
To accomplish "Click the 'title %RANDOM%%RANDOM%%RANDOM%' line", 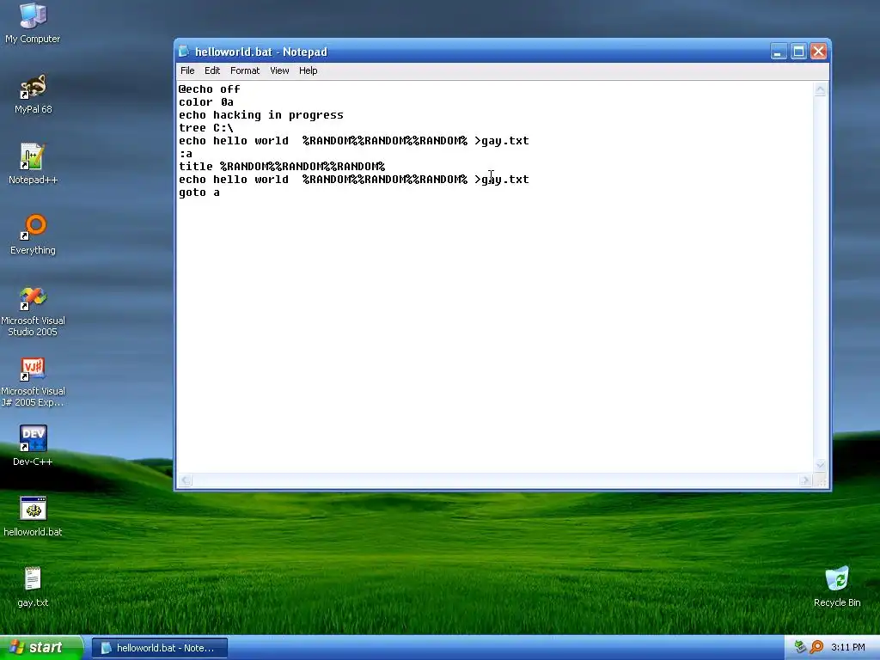I will point(282,167).
